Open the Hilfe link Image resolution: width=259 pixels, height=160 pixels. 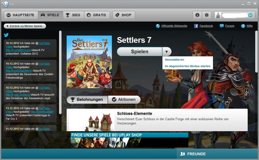coord(250,26)
